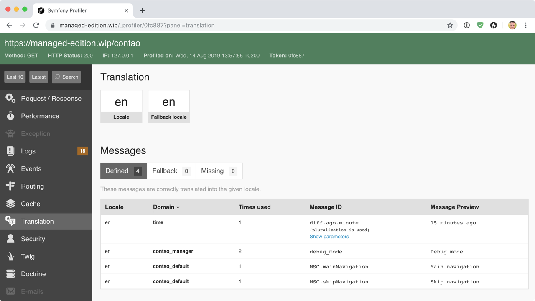
Task: Click the Latest button
Action: coord(39,77)
